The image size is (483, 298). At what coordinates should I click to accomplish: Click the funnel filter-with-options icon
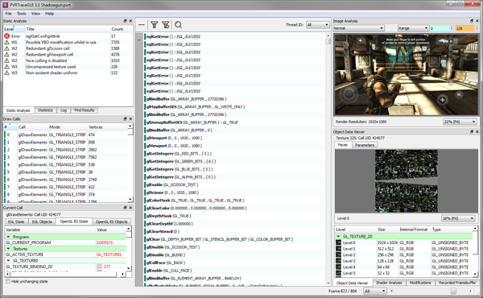point(166,25)
